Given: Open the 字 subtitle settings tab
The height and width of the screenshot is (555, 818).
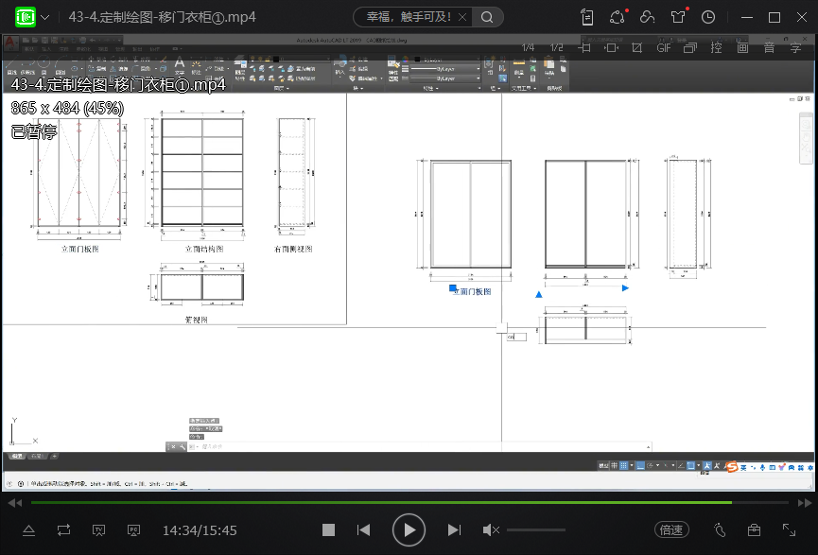Looking at the screenshot, I should (x=795, y=47).
